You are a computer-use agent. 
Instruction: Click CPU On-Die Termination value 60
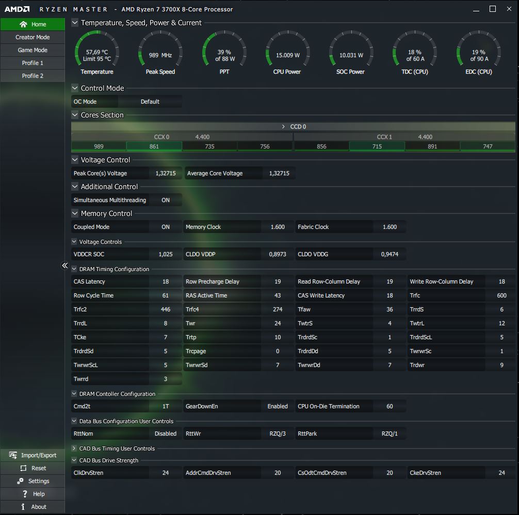pos(390,406)
